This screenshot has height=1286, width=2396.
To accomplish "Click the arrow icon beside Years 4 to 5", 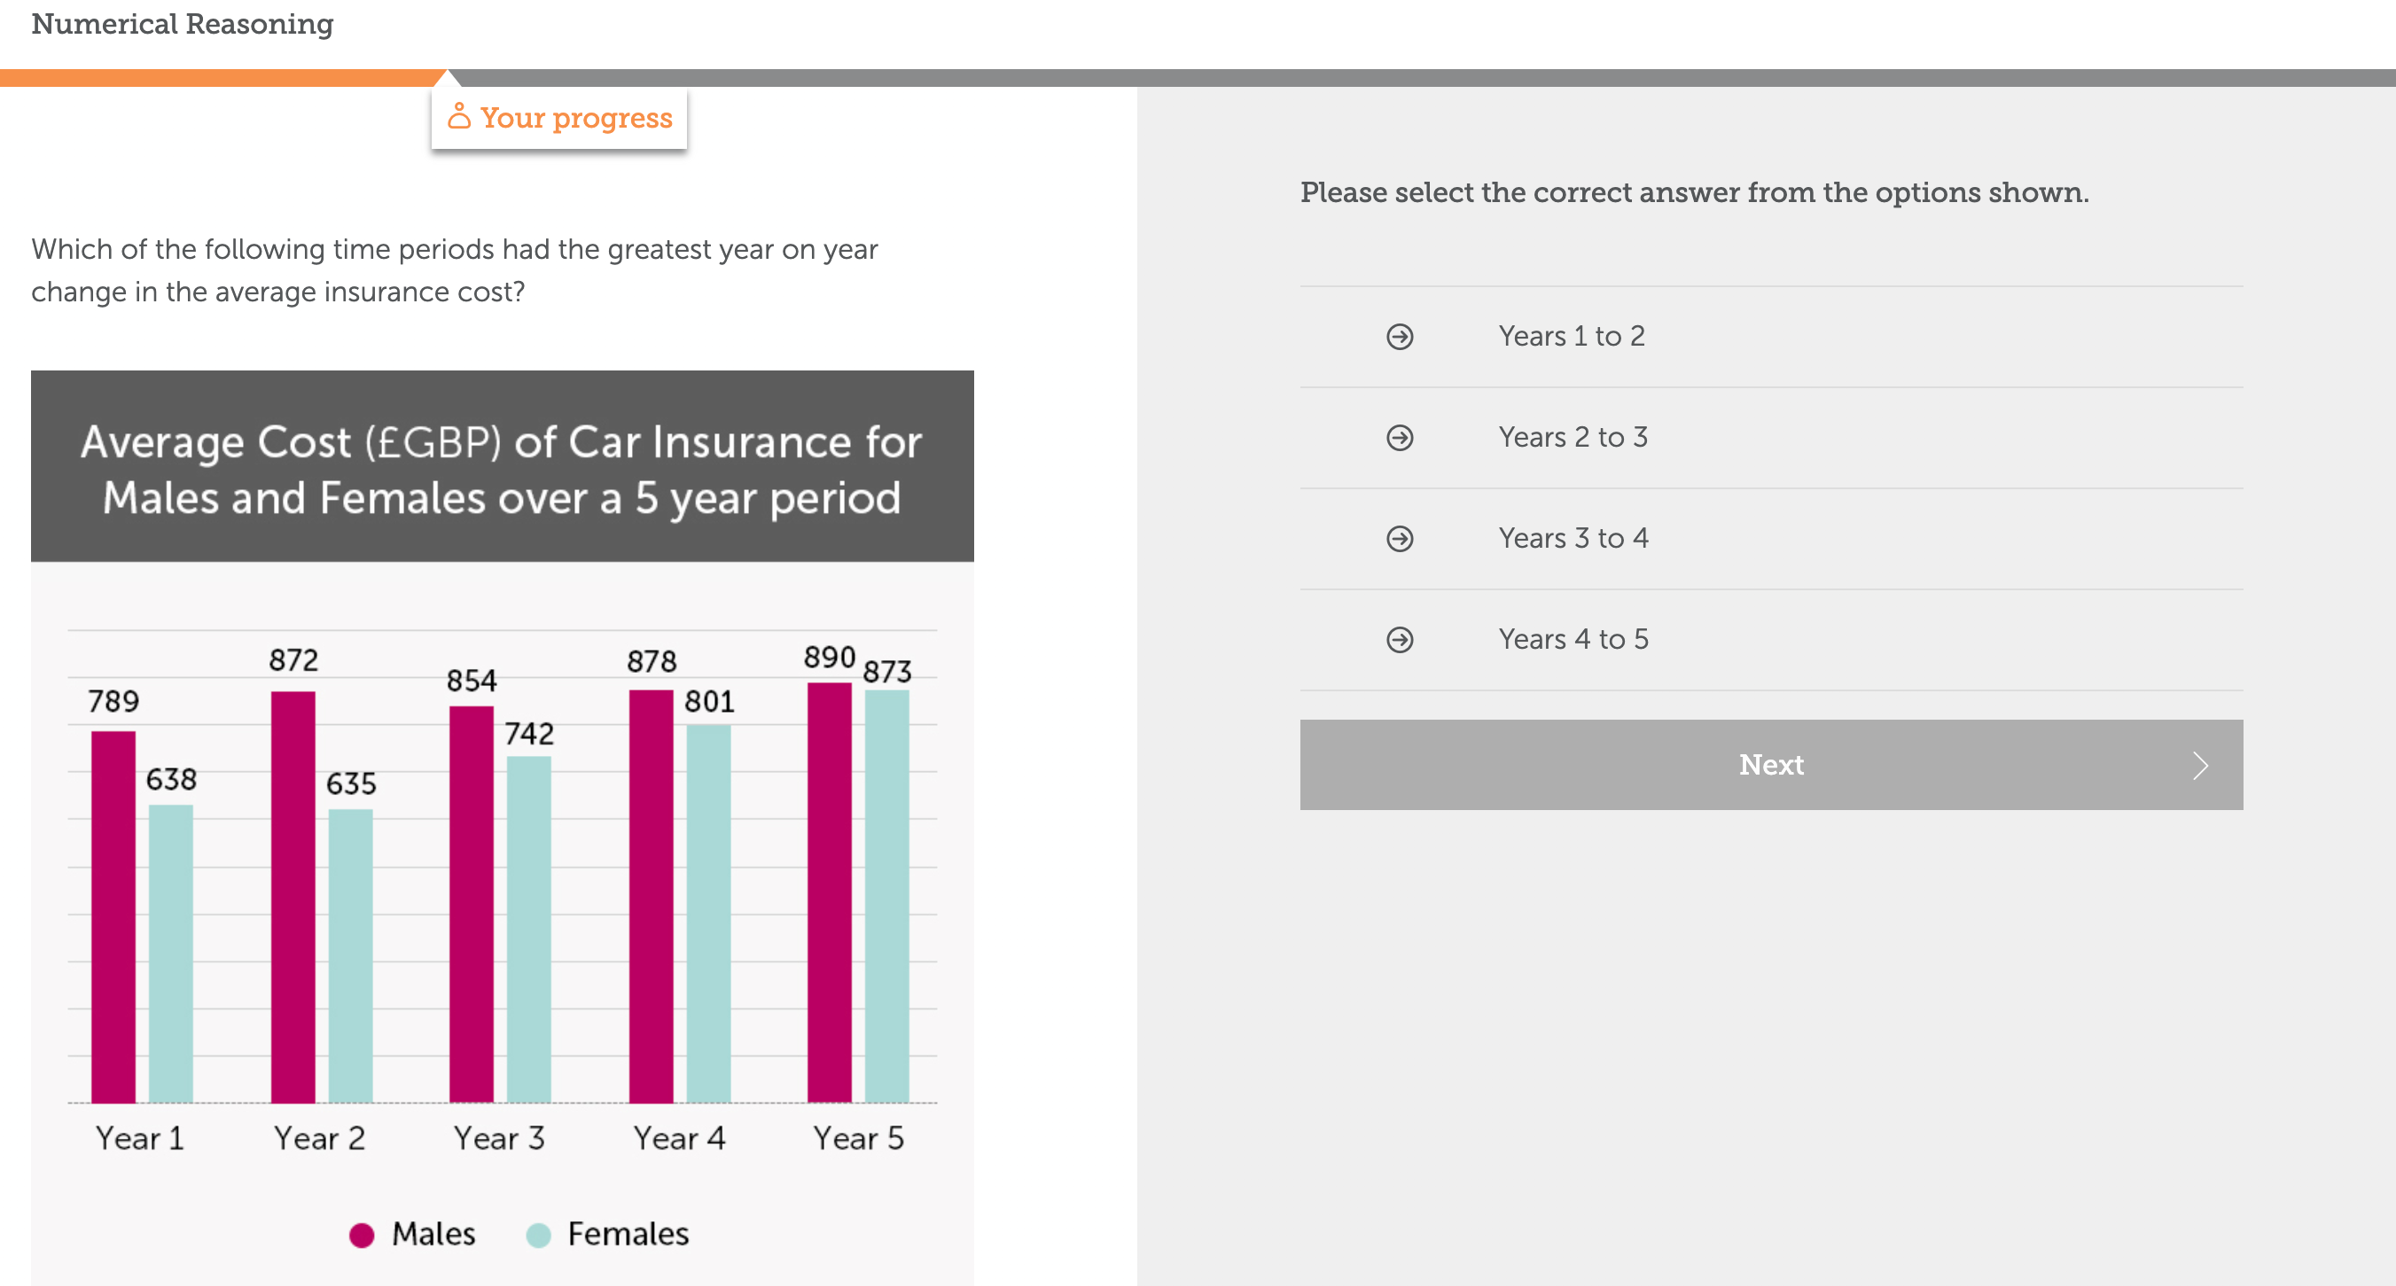I will click(1400, 640).
